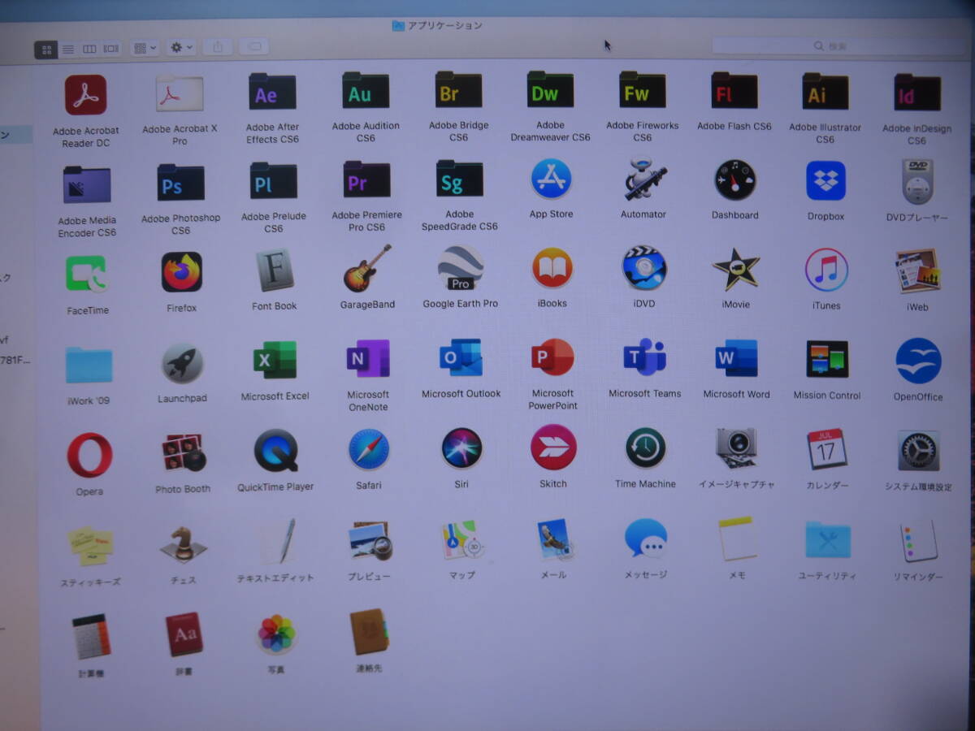
Task: Select the Firefox app
Action: pyautogui.click(x=181, y=273)
